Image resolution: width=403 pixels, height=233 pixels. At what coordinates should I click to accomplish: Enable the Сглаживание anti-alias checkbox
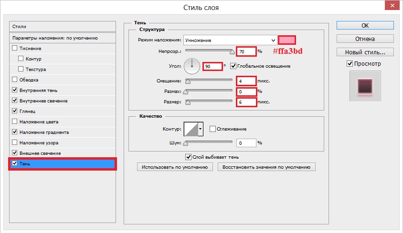(212, 129)
